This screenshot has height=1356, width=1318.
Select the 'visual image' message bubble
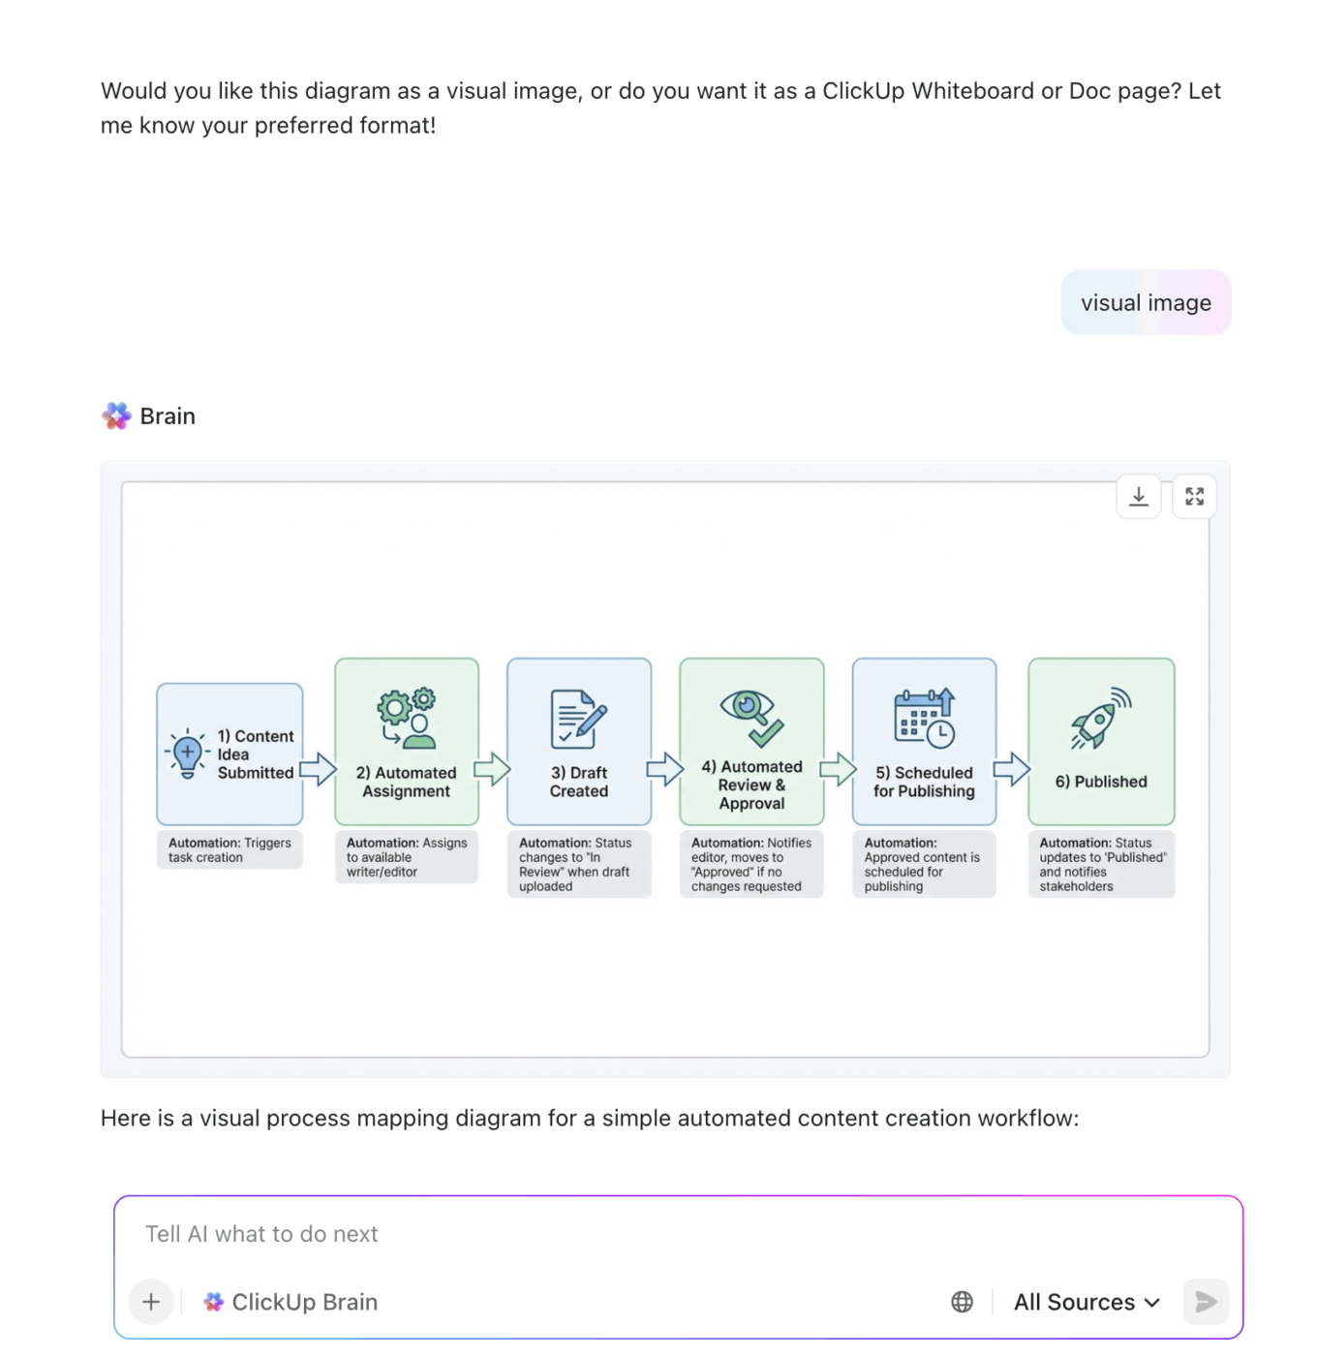pyautogui.click(x=1146, y=303)
